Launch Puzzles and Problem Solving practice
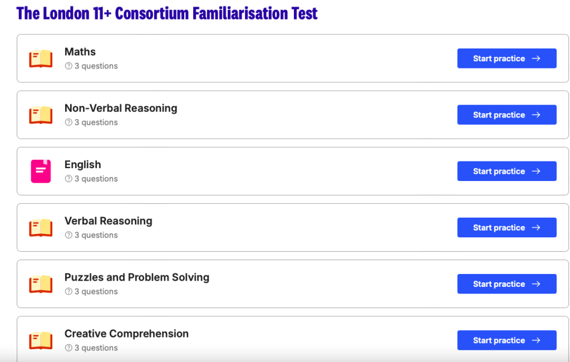The width and height of the screenshot is (570, 362). 507,284
